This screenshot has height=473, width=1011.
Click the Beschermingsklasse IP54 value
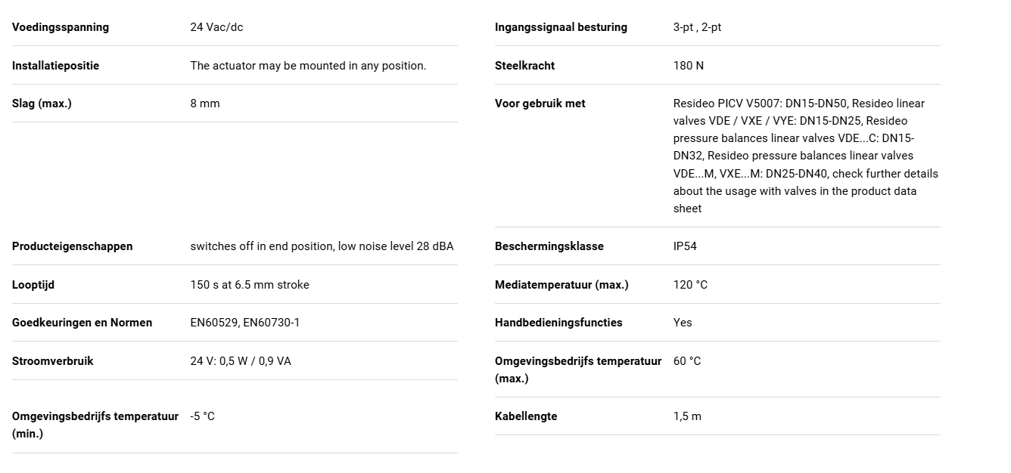coord(685,246)
